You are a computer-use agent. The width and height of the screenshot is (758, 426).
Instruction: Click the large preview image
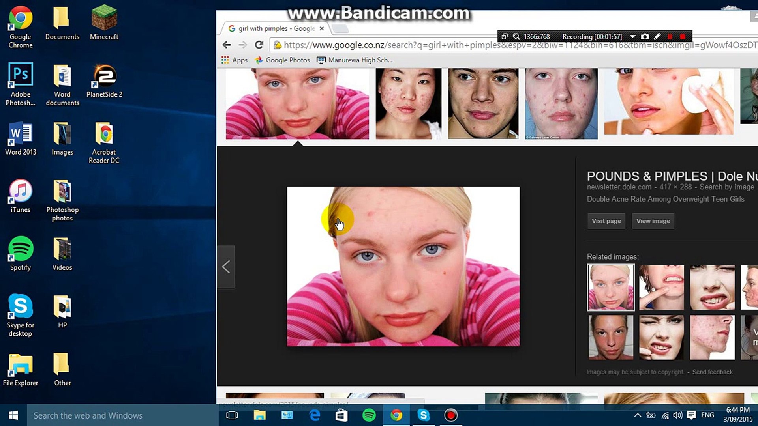coord(403,266)
